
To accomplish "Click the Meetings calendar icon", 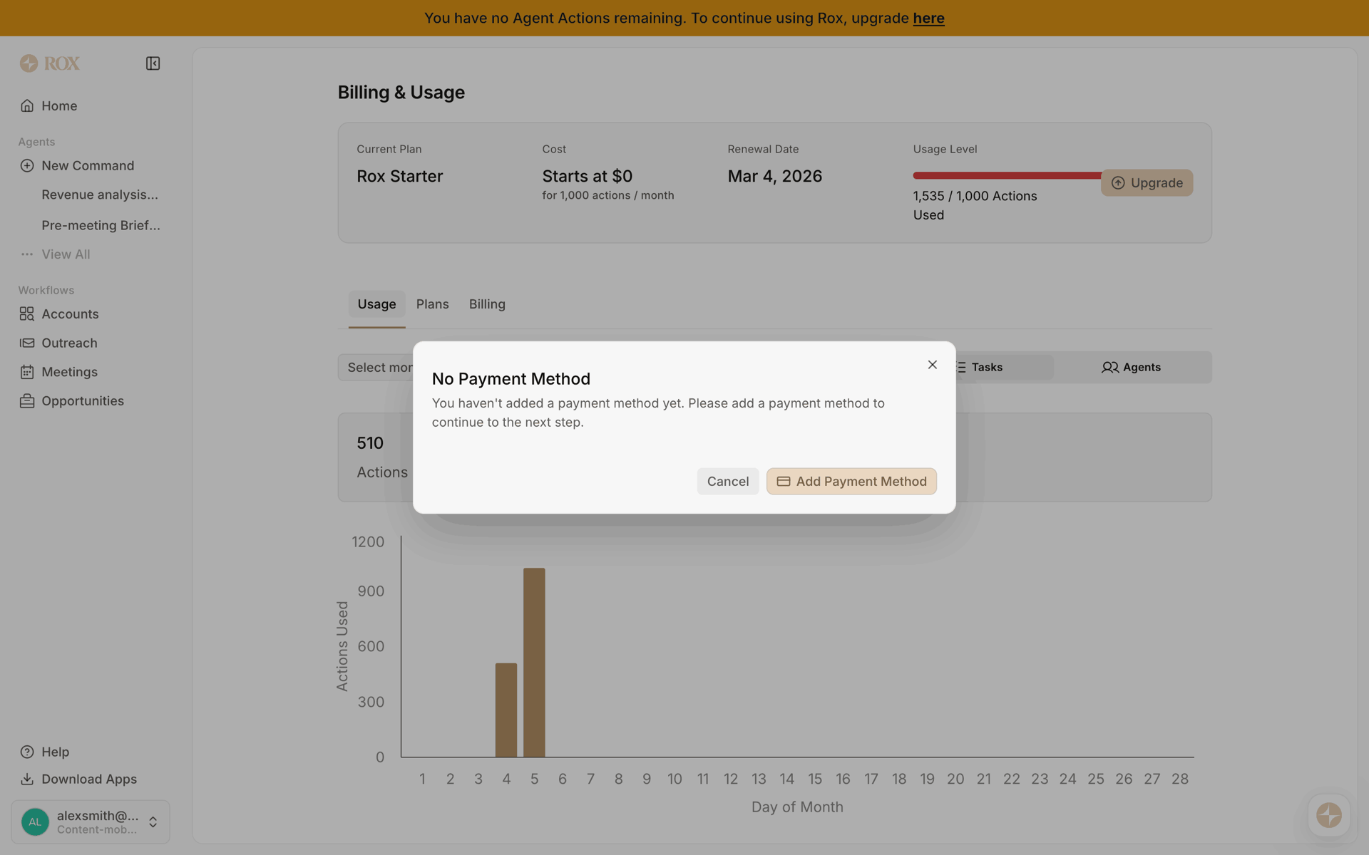I will 27,372.
